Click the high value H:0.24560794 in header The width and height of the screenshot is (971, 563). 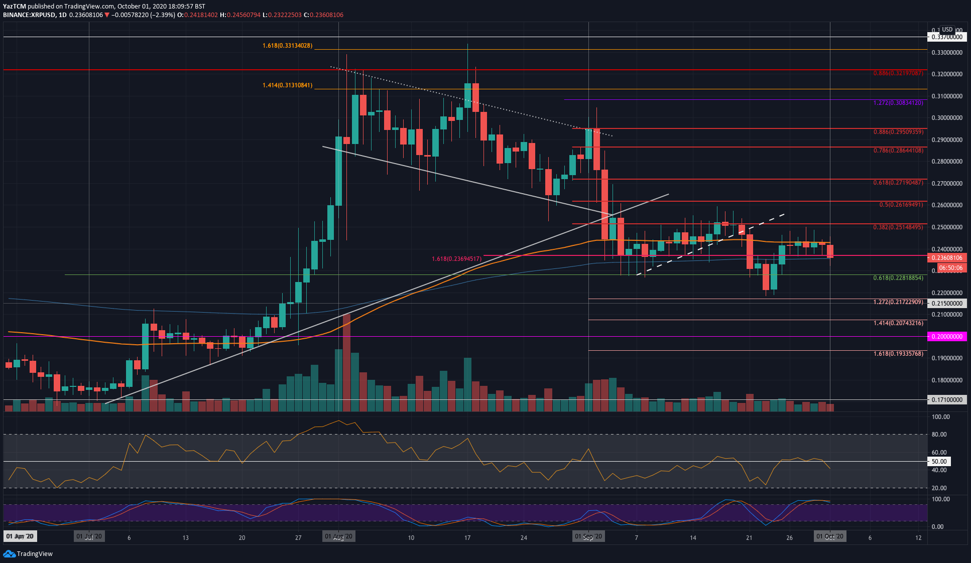pos(240,15)
